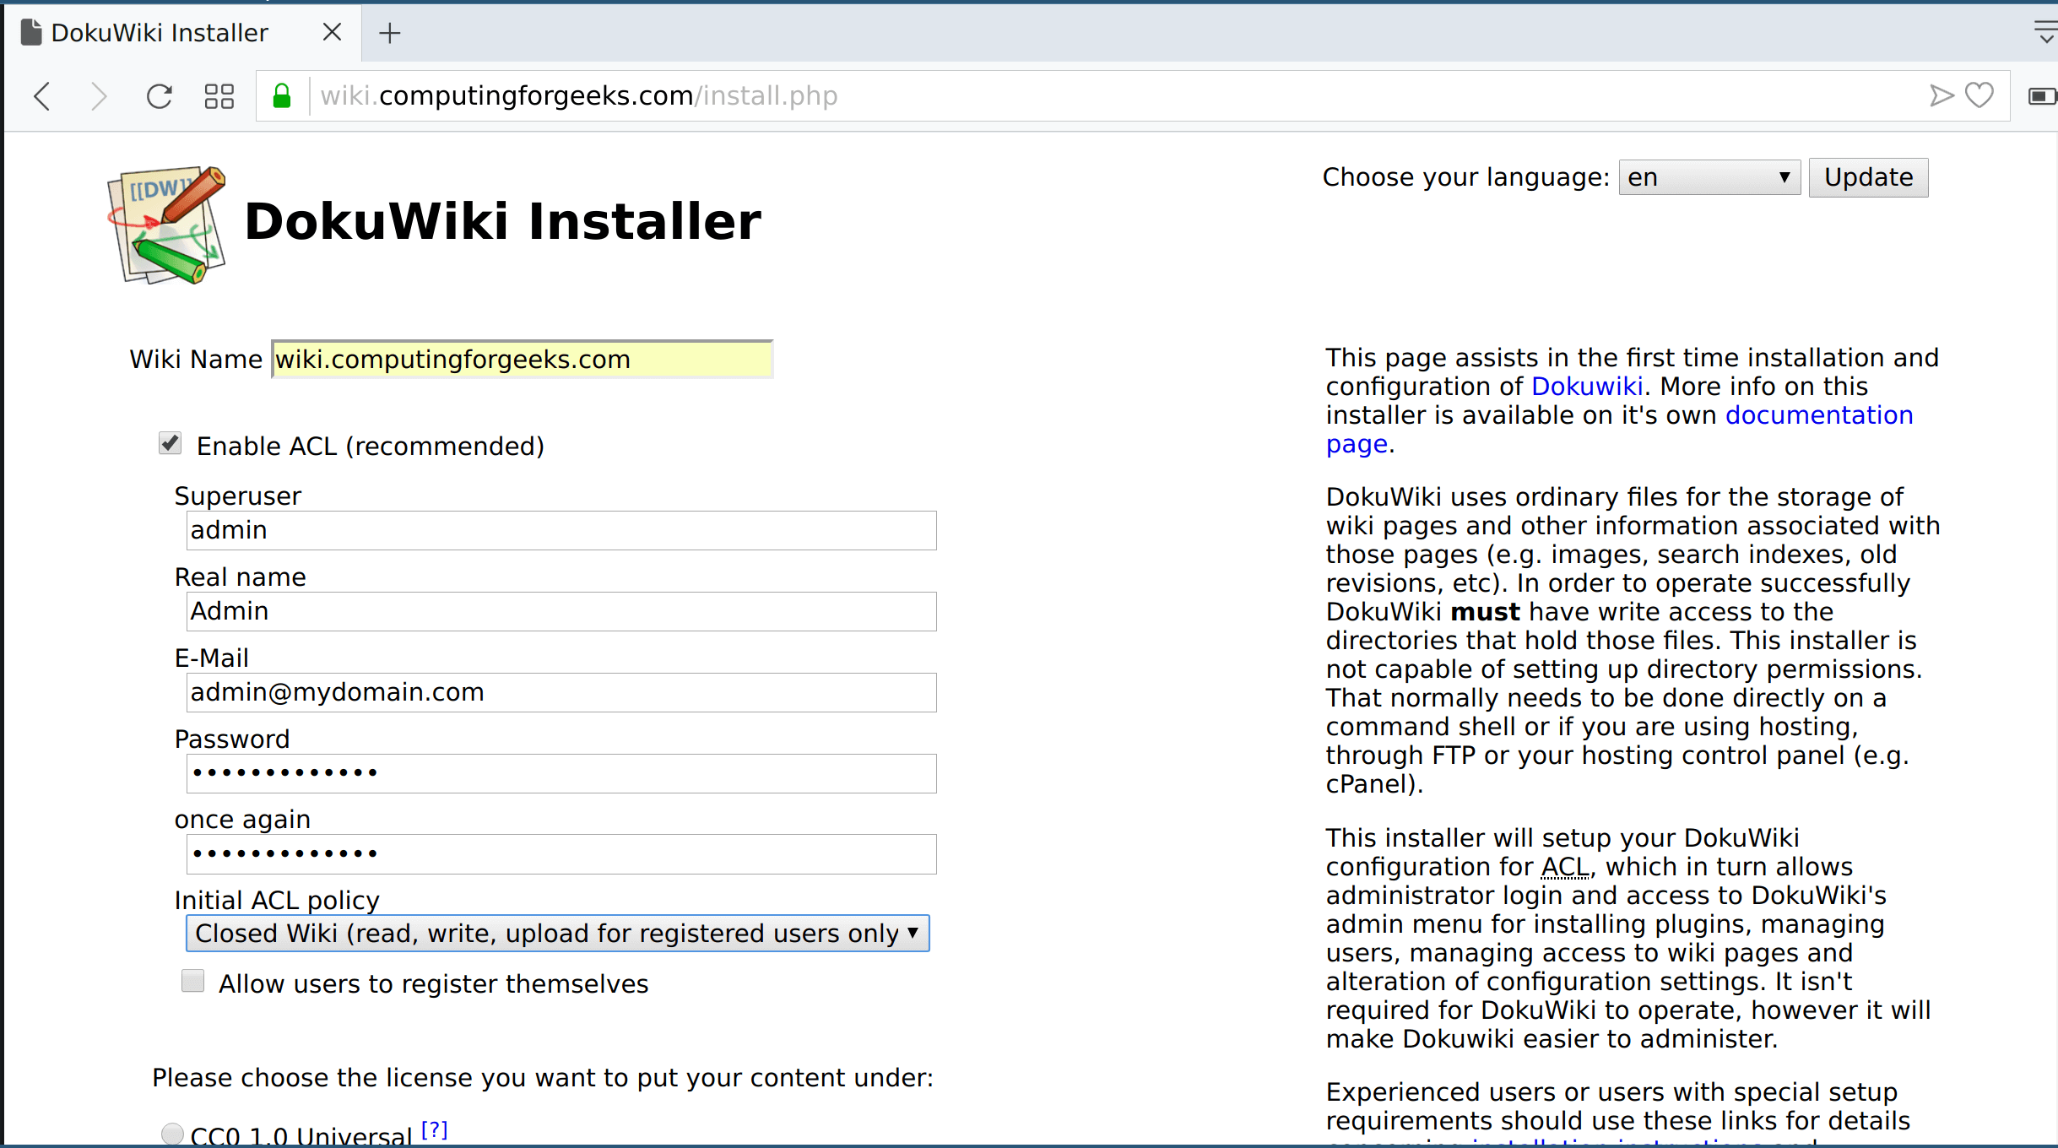Click the green padlock security icon
The width and height of the screenshot is (2058, 1148).
(282, 96)
